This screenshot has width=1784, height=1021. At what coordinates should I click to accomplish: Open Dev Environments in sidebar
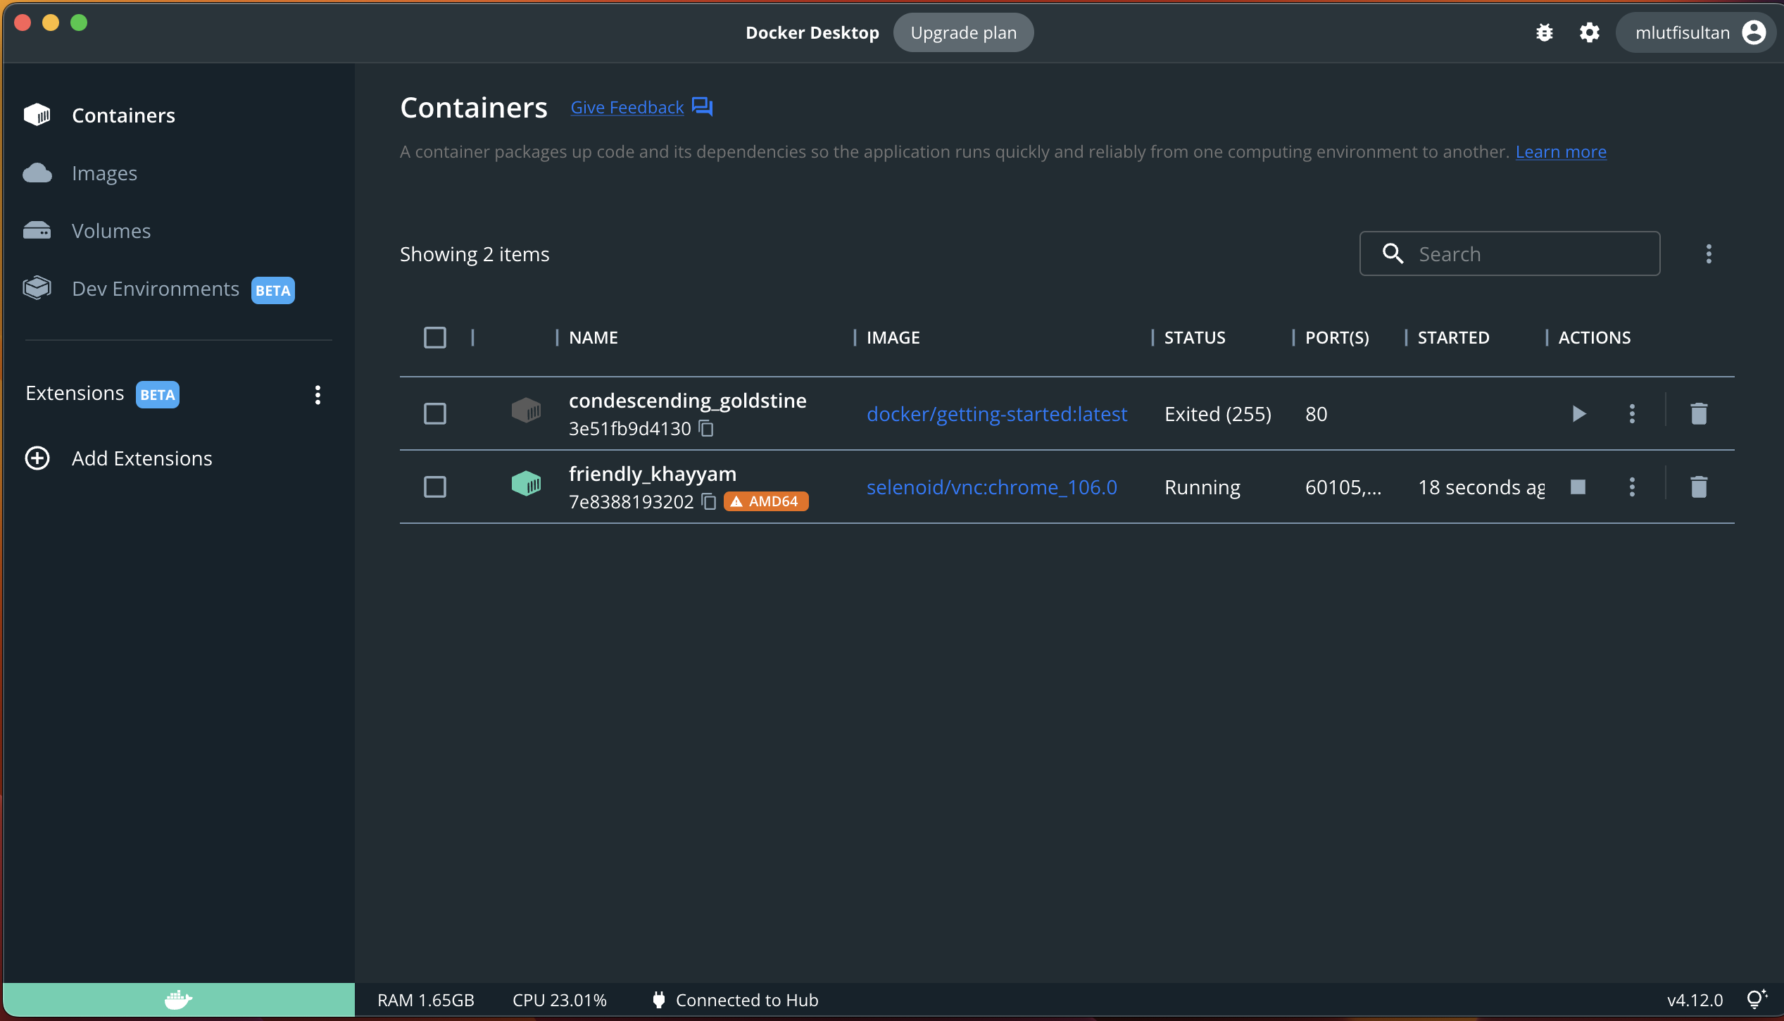(x=155, y=289)
